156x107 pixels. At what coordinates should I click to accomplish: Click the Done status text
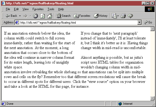(x=10, y=104)
